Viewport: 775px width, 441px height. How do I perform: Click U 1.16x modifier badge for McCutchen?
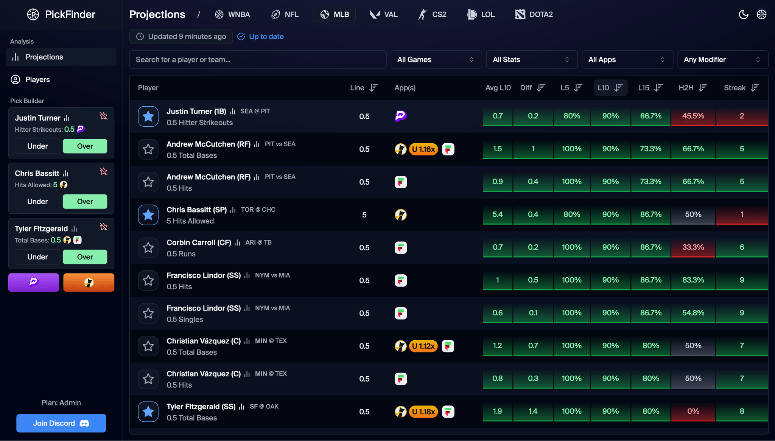(423, 149)
